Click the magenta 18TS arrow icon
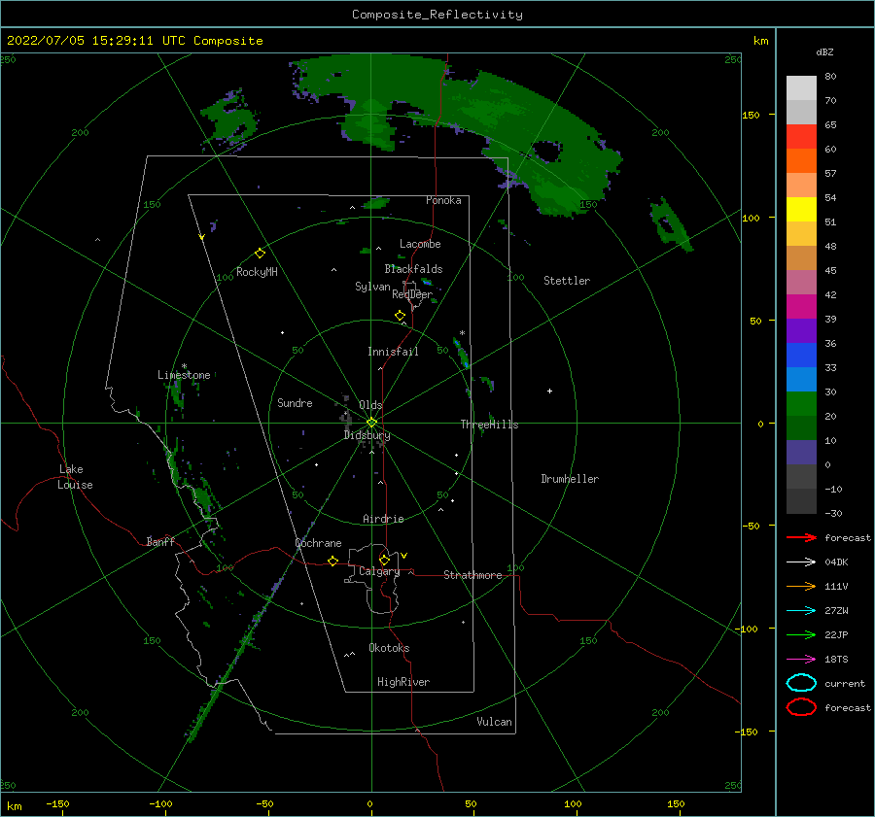Image resolution: width=875 pixels, height=817 pixels. (x=801, y=660)
